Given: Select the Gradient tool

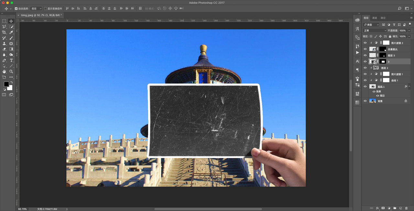Looking at the screenshot, I should click(11, 49).
